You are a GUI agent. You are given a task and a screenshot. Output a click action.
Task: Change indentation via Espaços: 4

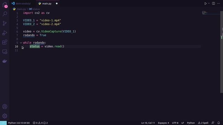click(163, 123)
